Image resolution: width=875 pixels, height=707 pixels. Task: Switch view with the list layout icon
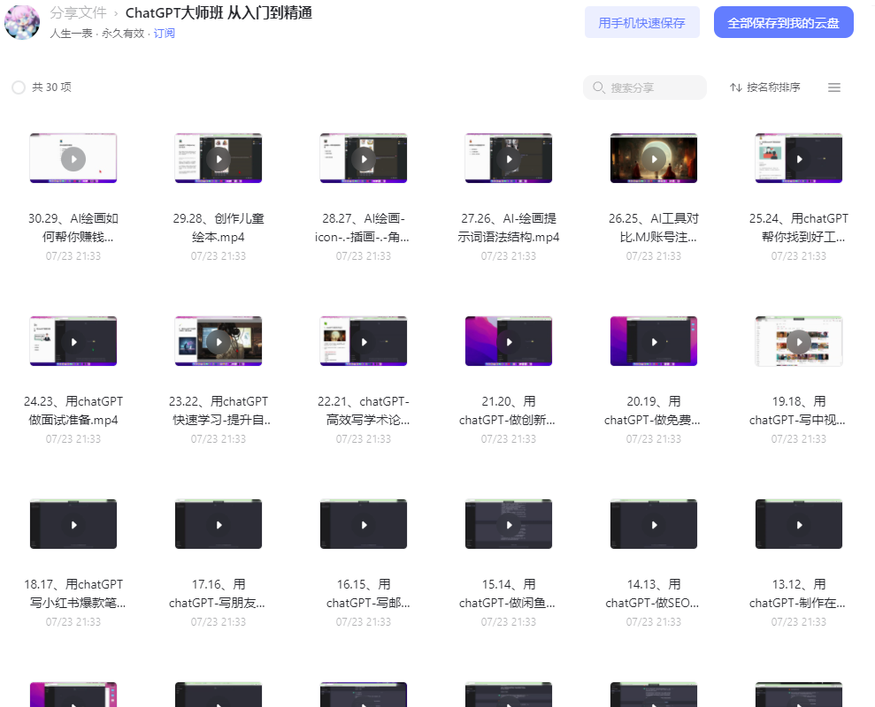(834, 87)
